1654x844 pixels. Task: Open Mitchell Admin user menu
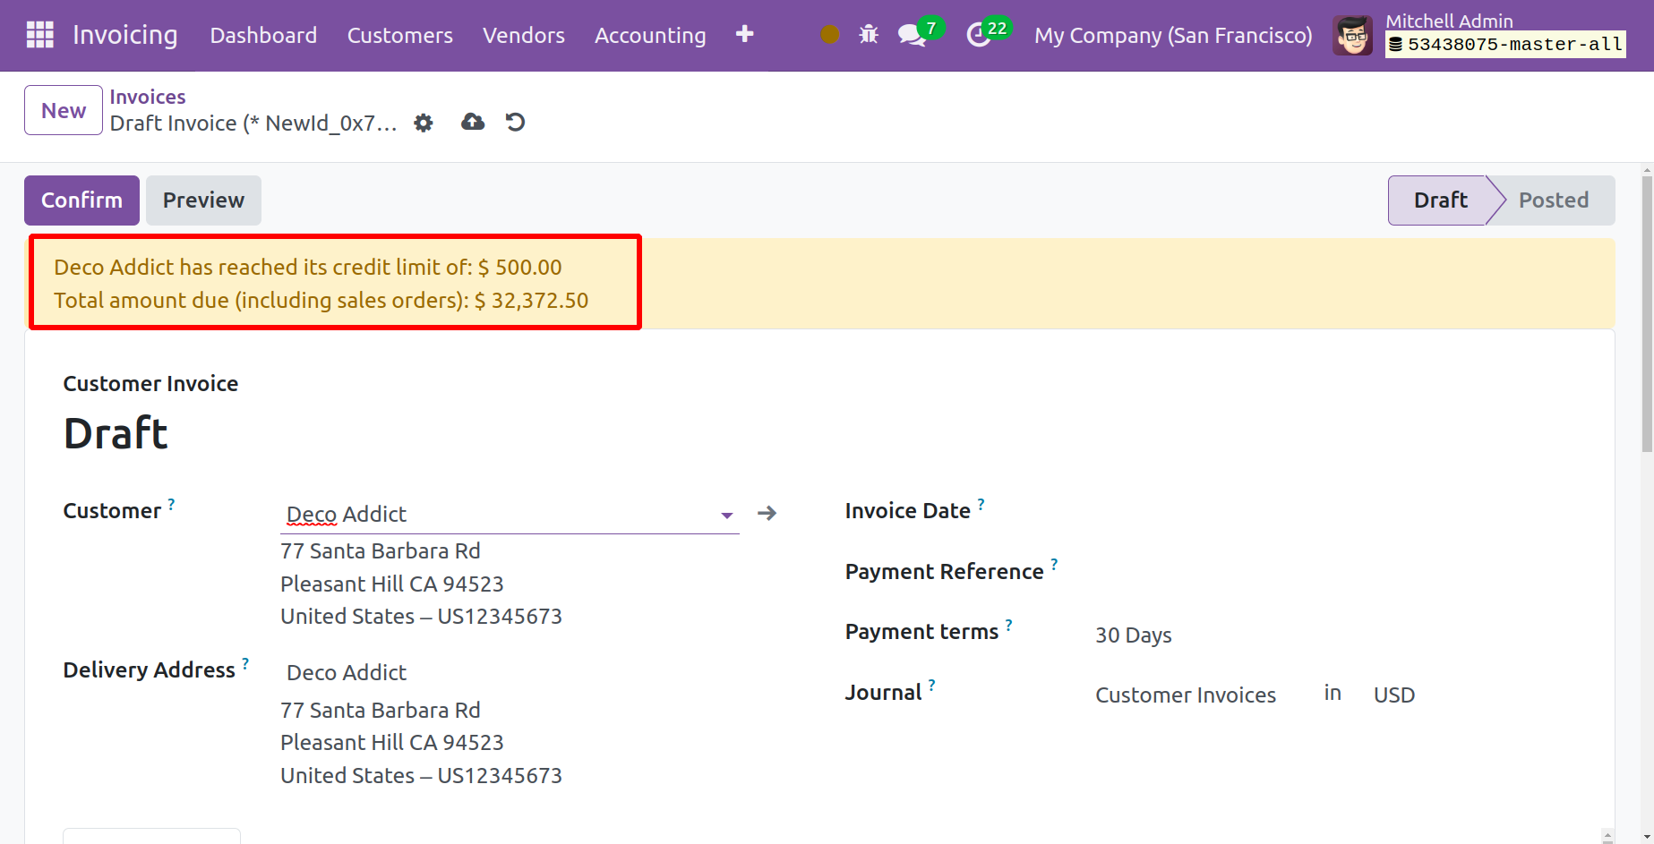pos(1478,35)
